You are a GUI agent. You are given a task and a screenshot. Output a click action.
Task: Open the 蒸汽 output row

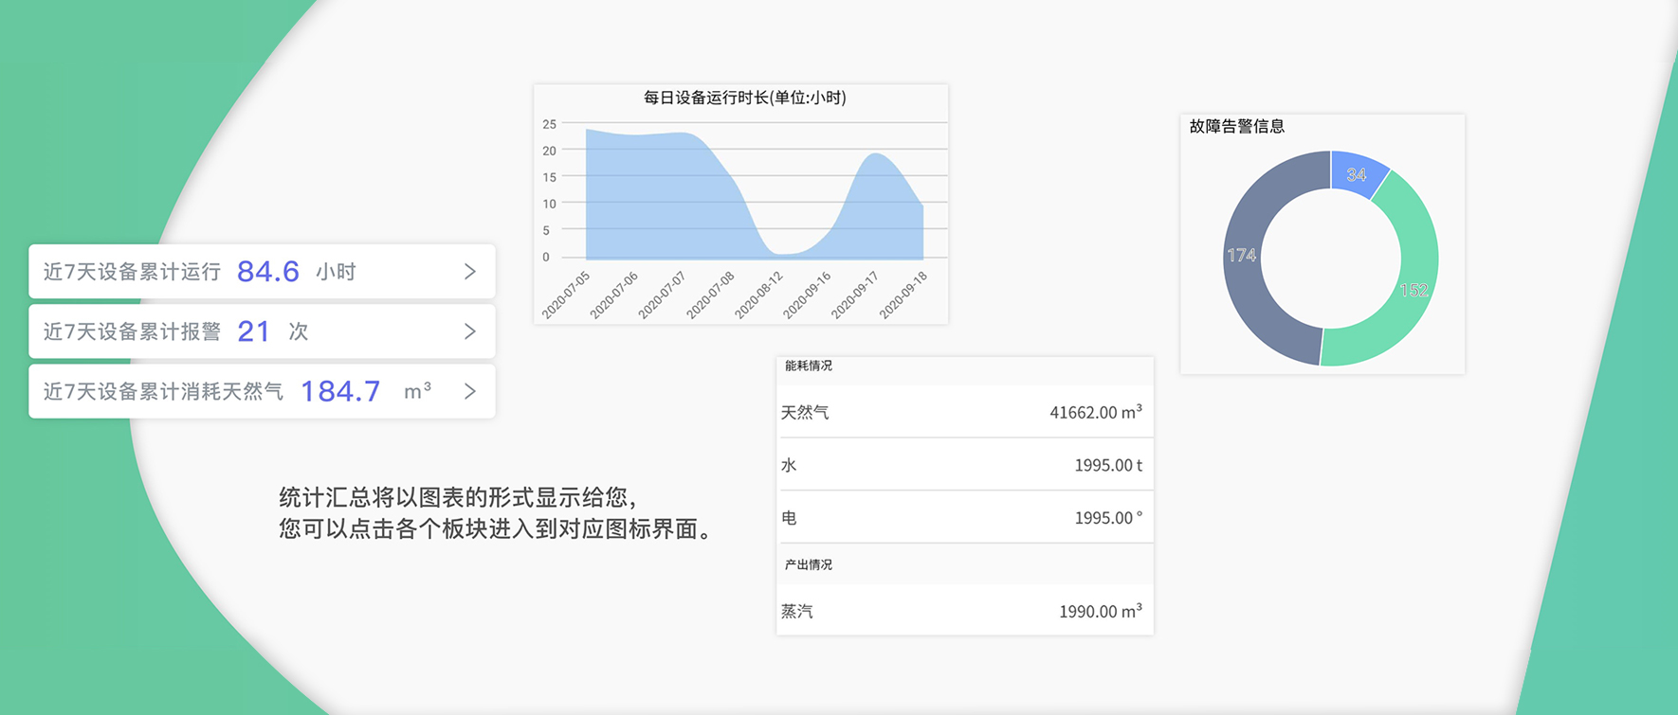point(964,611)
